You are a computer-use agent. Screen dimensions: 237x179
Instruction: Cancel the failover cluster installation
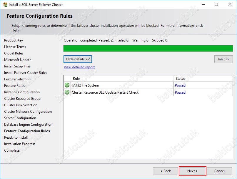219,171
